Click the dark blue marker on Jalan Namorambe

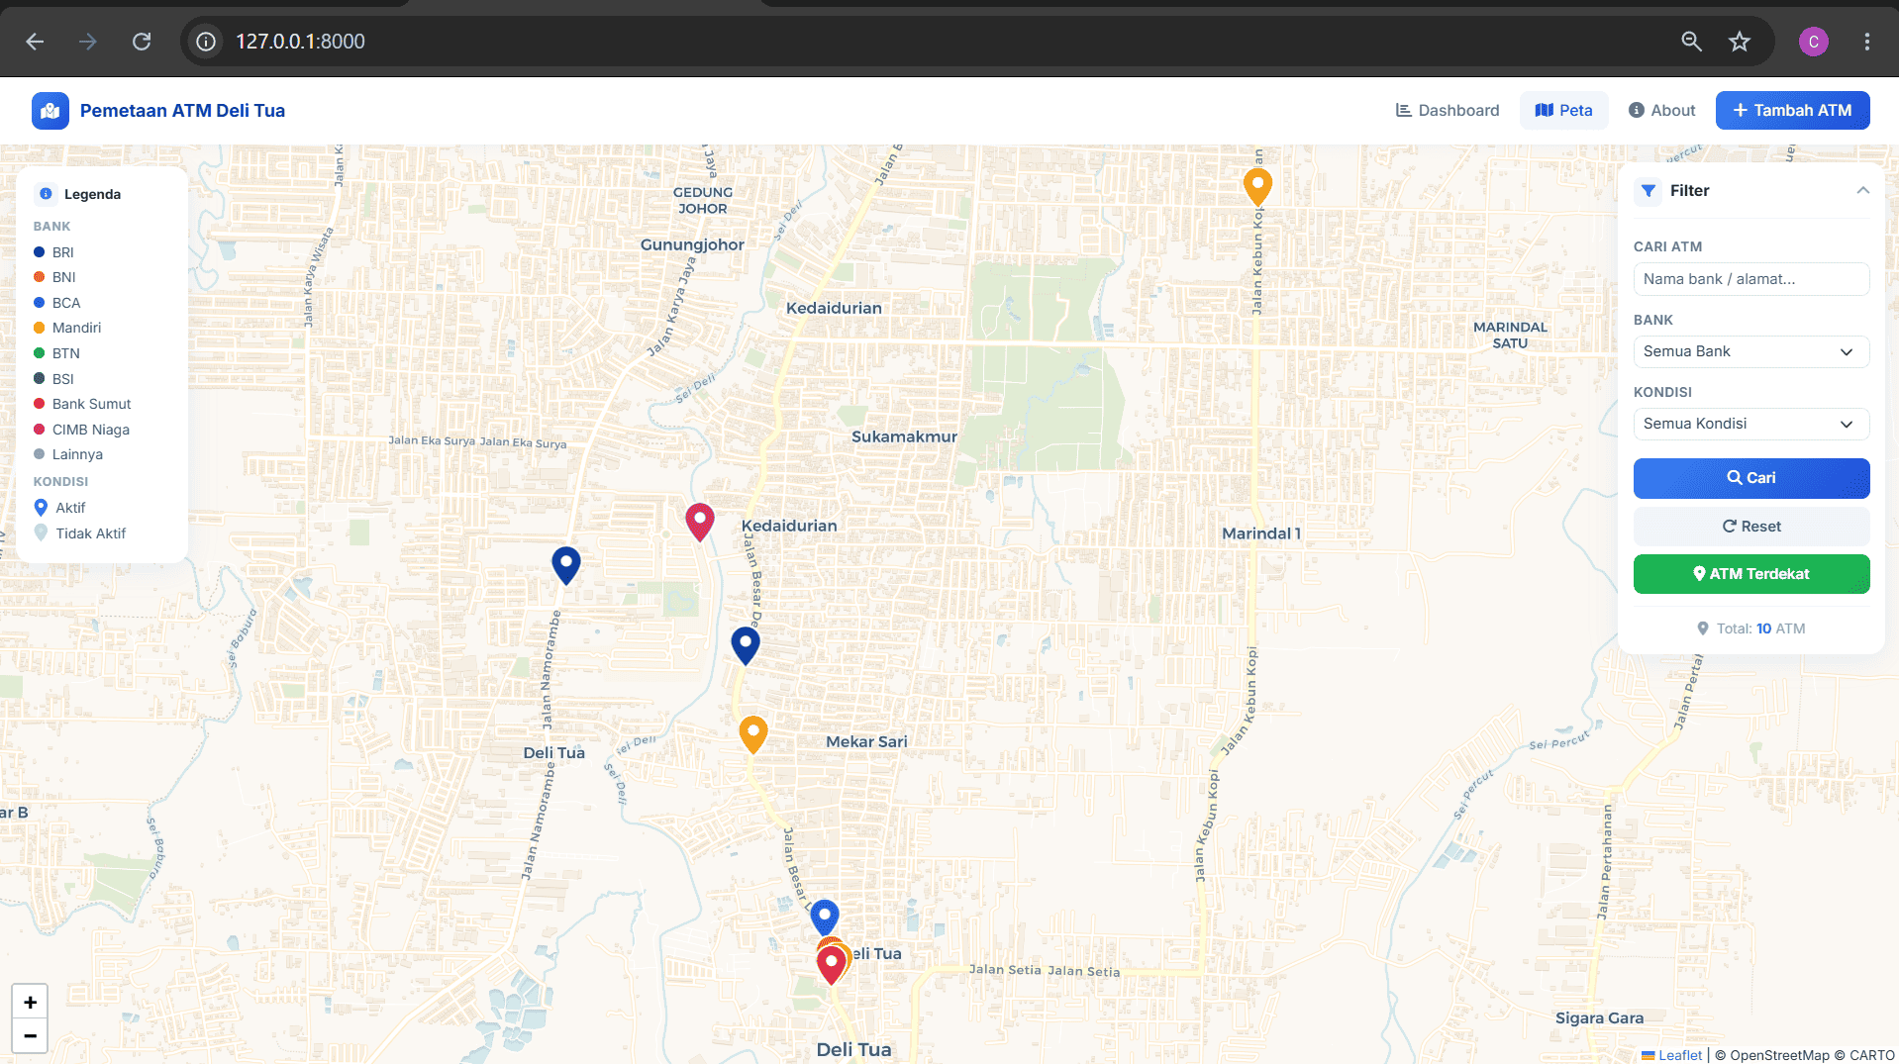566,564
